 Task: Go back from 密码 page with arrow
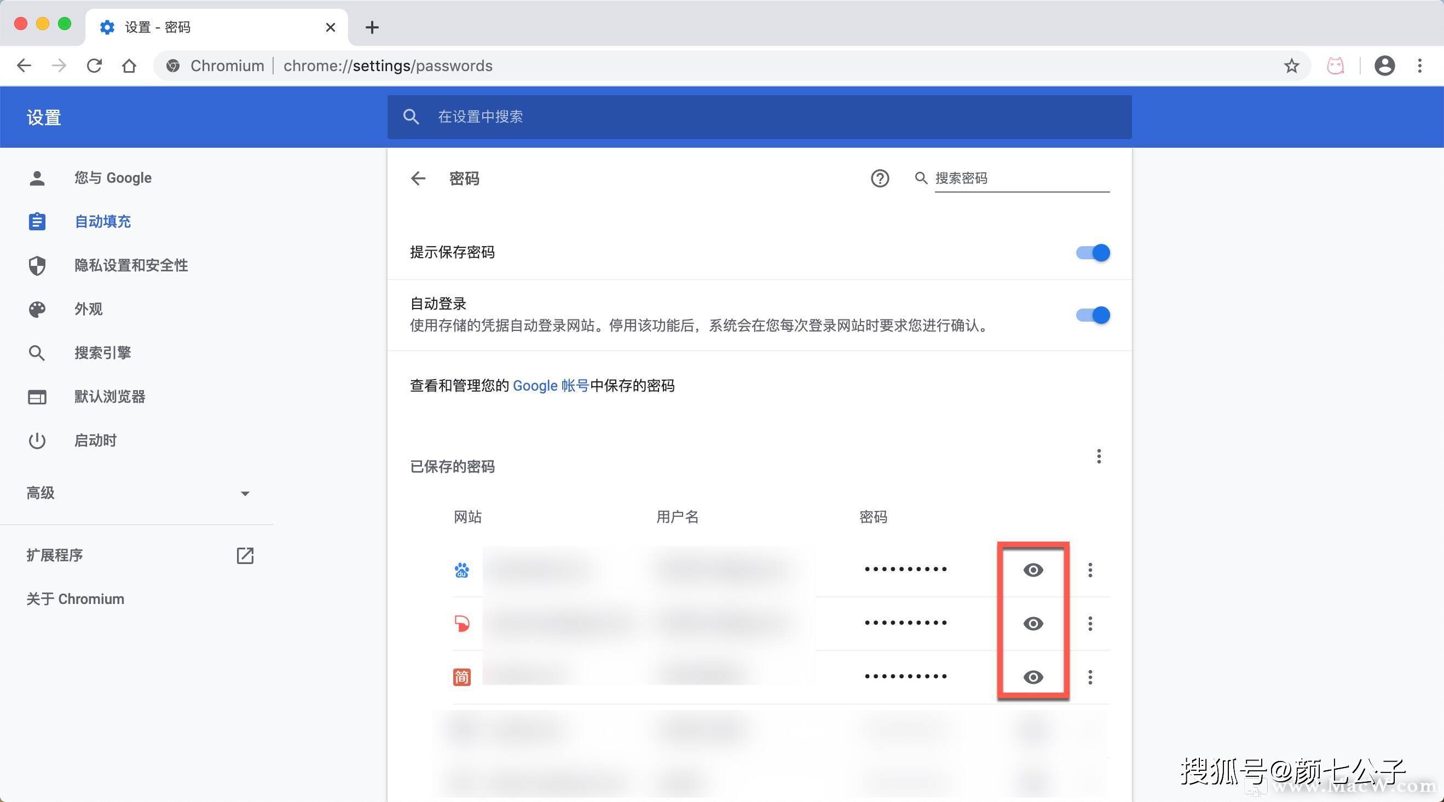[x=418, y=179]
